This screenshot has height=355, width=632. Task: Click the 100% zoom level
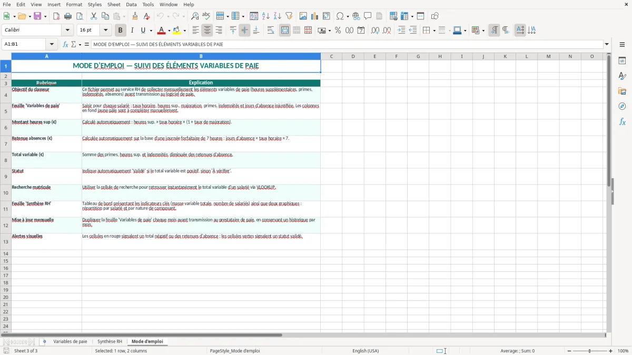click(623, 351)
